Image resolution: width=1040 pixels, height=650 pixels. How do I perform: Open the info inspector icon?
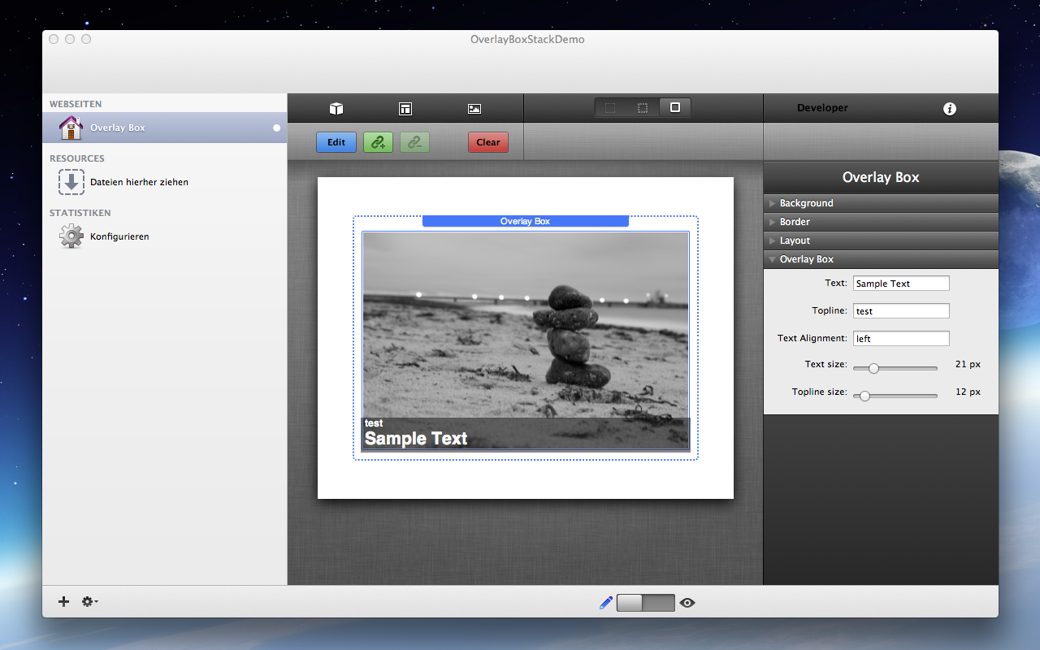950,108
